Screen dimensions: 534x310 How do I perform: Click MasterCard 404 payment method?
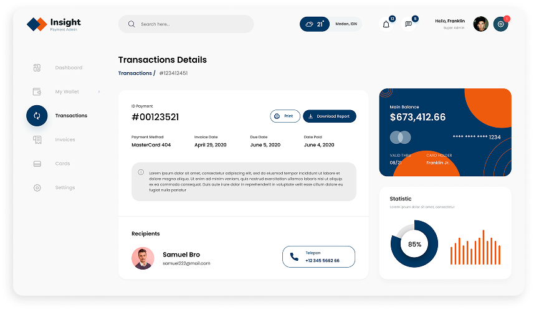(151, 145)
